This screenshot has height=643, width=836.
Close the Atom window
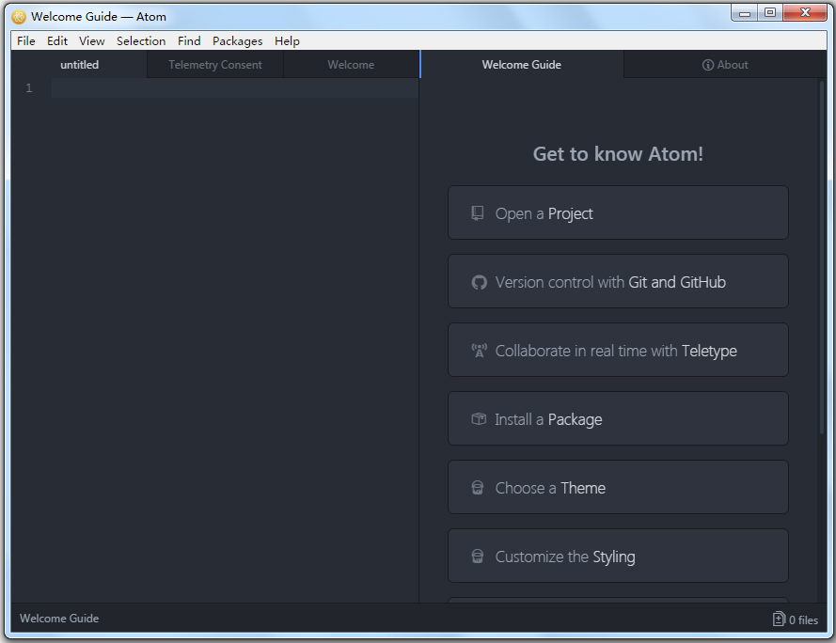[x=806, y=13]
